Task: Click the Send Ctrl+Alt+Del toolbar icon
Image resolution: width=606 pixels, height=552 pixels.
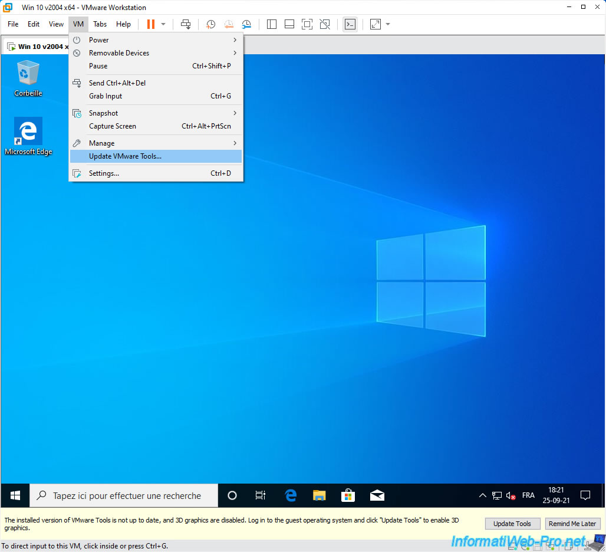Action: tap(186, 24)
